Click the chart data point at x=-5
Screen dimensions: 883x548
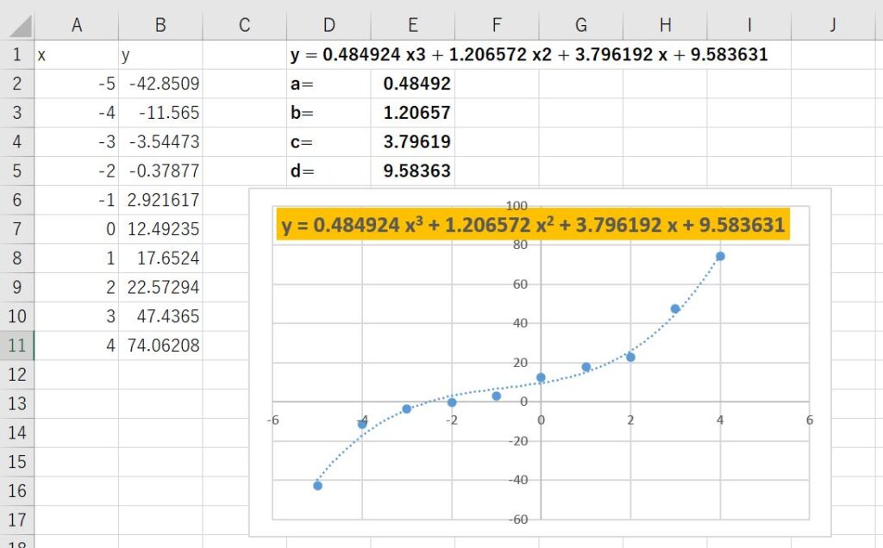pos(317,486)
